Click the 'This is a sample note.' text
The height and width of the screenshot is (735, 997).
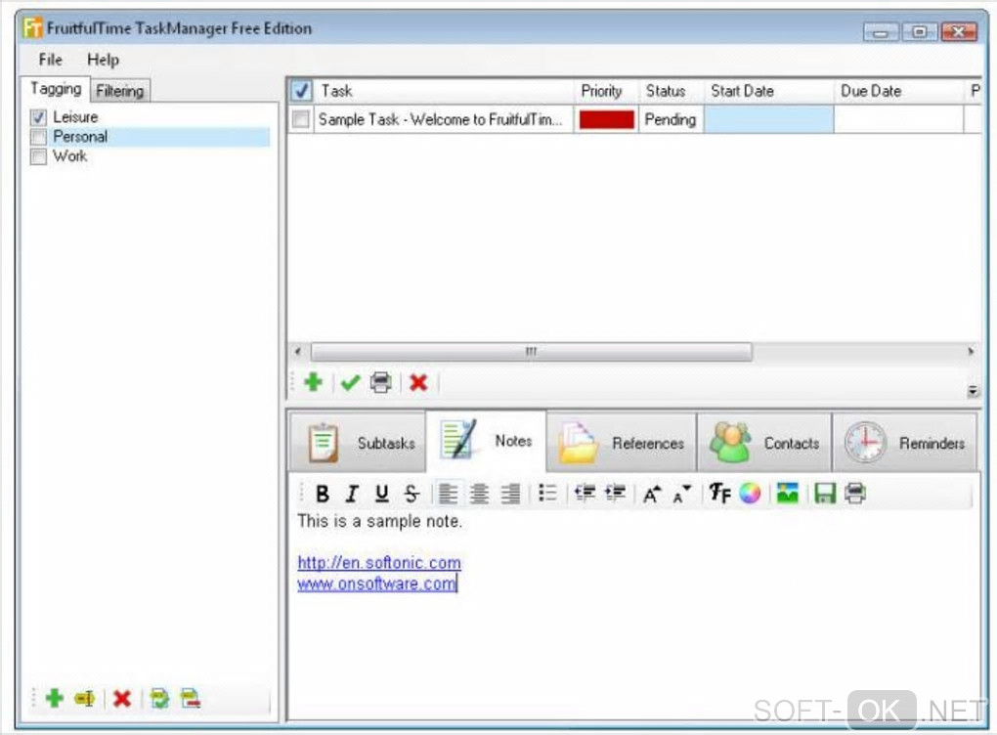(379, 521)
